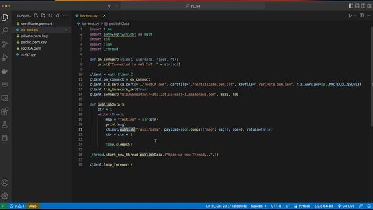Click 'import _thread' on line 5

[x=104, y=49]
